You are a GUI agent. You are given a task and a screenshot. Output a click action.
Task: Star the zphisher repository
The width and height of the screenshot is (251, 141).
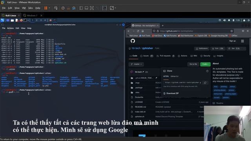click(234, 49)
